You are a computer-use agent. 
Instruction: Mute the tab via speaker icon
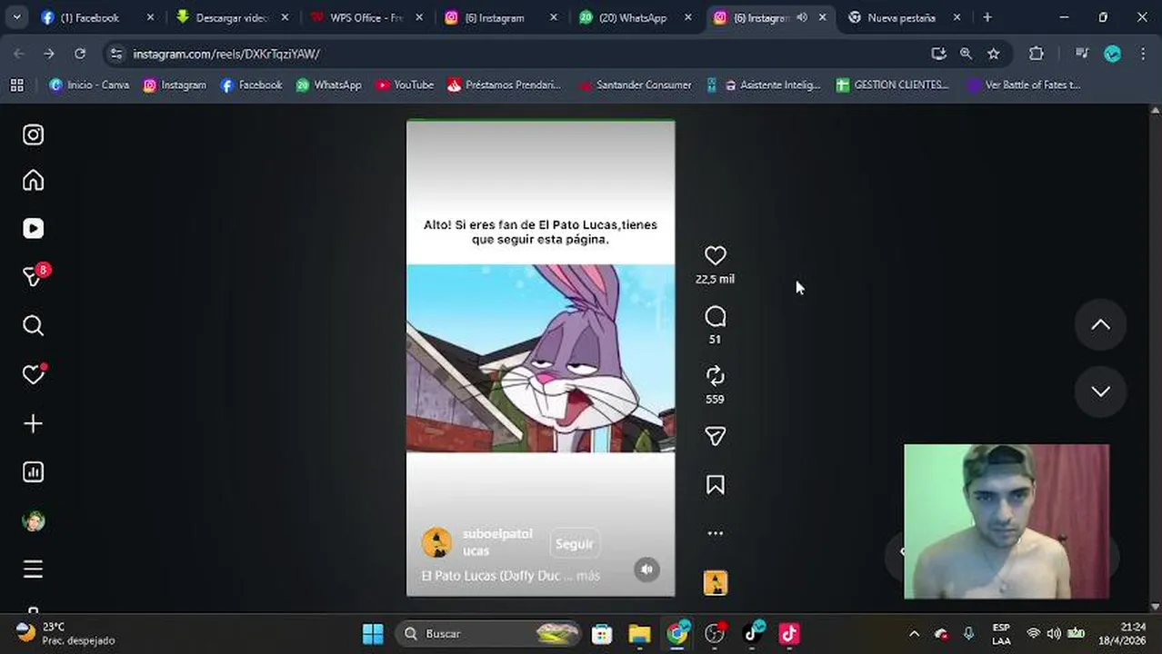click(802, 17)
